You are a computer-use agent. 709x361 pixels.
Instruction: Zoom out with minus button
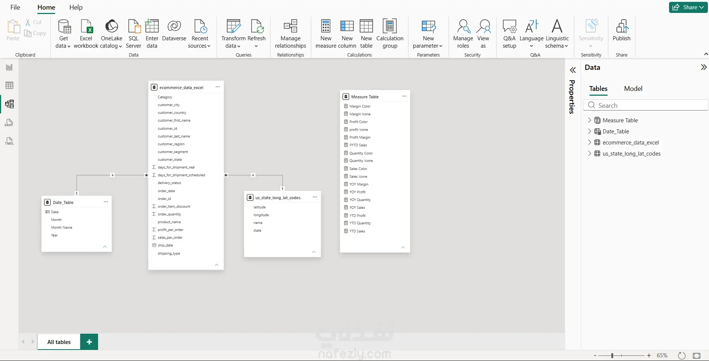pos(595,355)
